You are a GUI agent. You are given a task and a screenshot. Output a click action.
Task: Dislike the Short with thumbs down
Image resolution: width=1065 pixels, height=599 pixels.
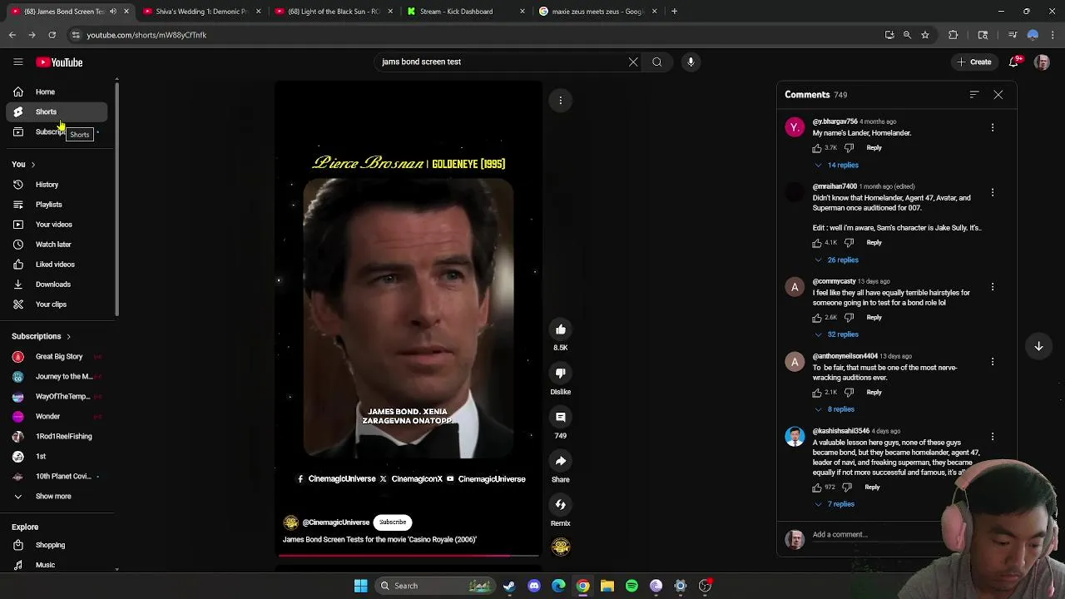point(561,374)
